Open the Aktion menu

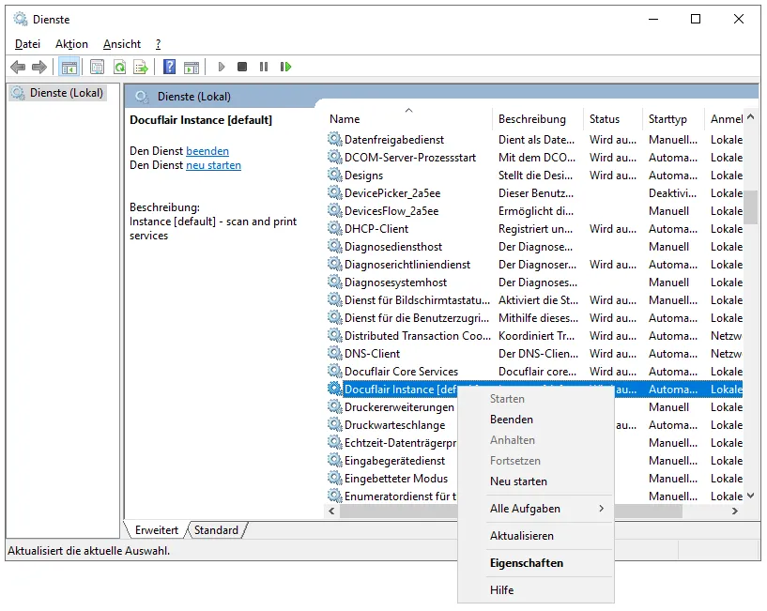click(x=71, y=44)
